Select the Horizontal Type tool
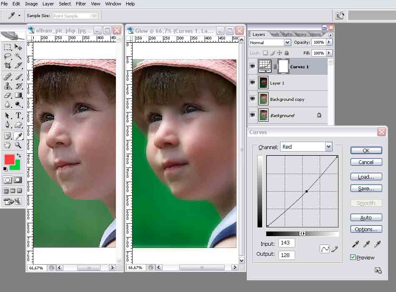This screenshot has height=292, width=396. coord(18,115)
